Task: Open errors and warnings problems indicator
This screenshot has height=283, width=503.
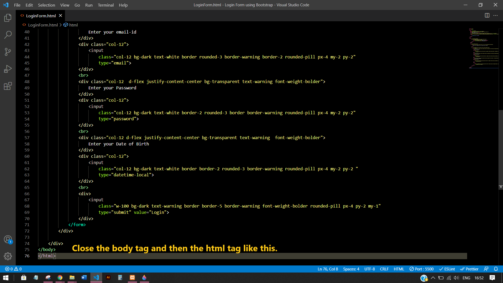Action: [x=13, y=269]
